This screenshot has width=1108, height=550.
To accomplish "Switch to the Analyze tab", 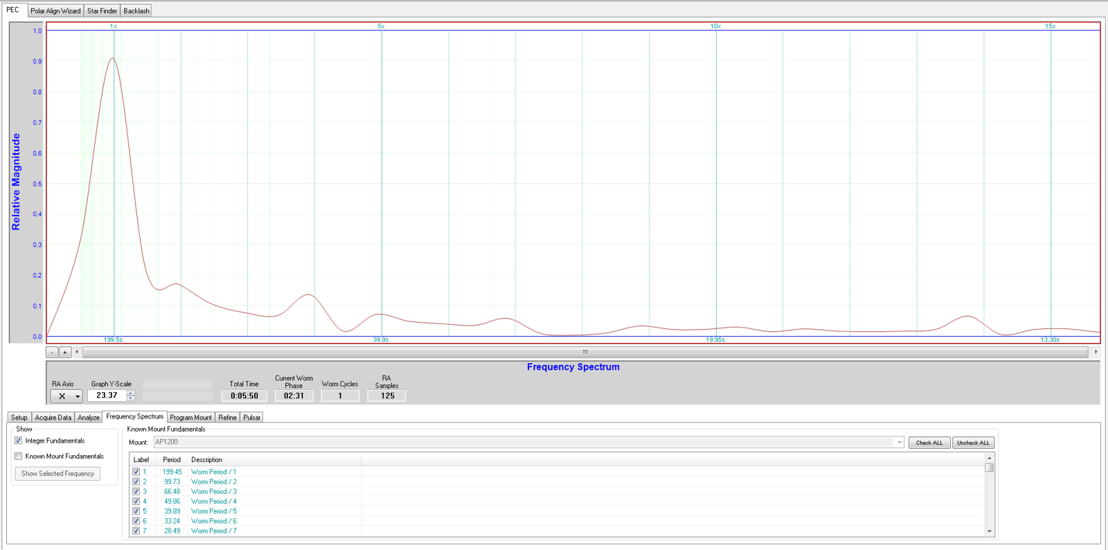I will pyautogui.click(x=89, y=418).
